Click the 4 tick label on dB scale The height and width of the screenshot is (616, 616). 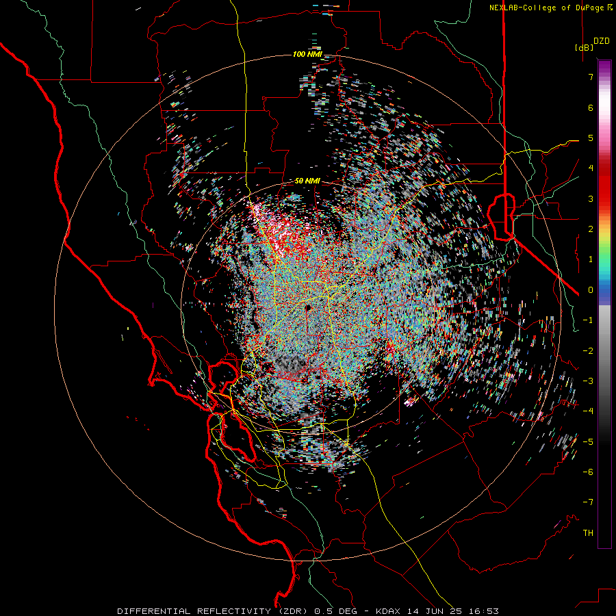(x=591, y=168)
